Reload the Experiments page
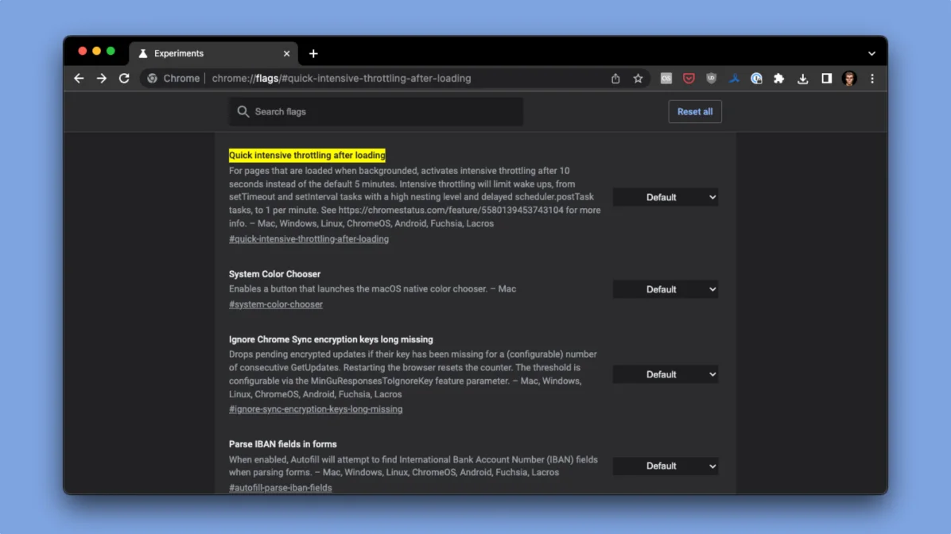Screen dimensions: 951x534 pyautogui.click(x=124, y=78)
